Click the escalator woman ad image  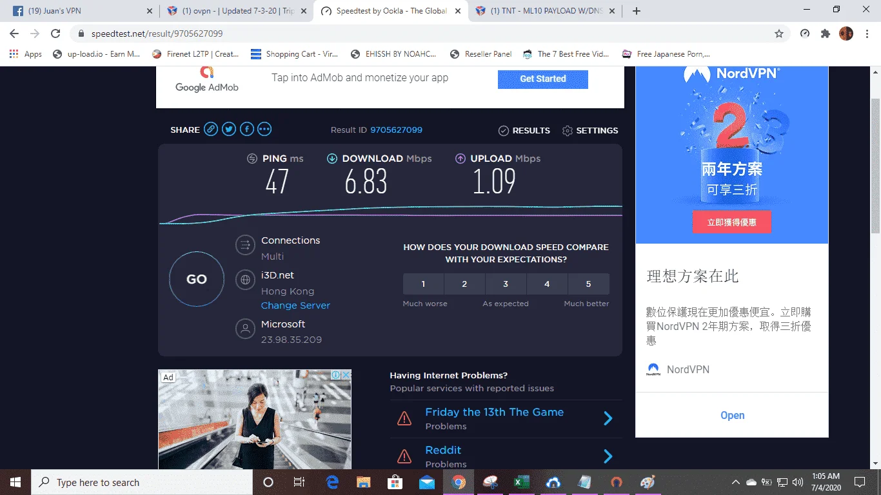(x=255, y=419)
